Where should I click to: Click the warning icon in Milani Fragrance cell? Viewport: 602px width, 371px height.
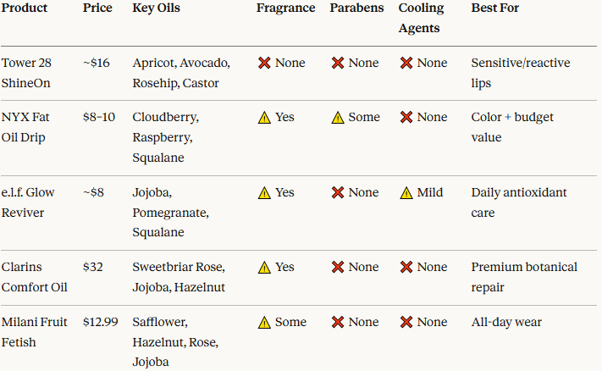coord(264,322)
